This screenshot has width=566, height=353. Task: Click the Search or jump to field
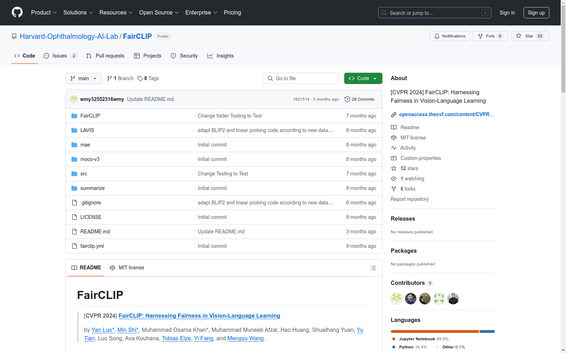[x=435, y=13]
